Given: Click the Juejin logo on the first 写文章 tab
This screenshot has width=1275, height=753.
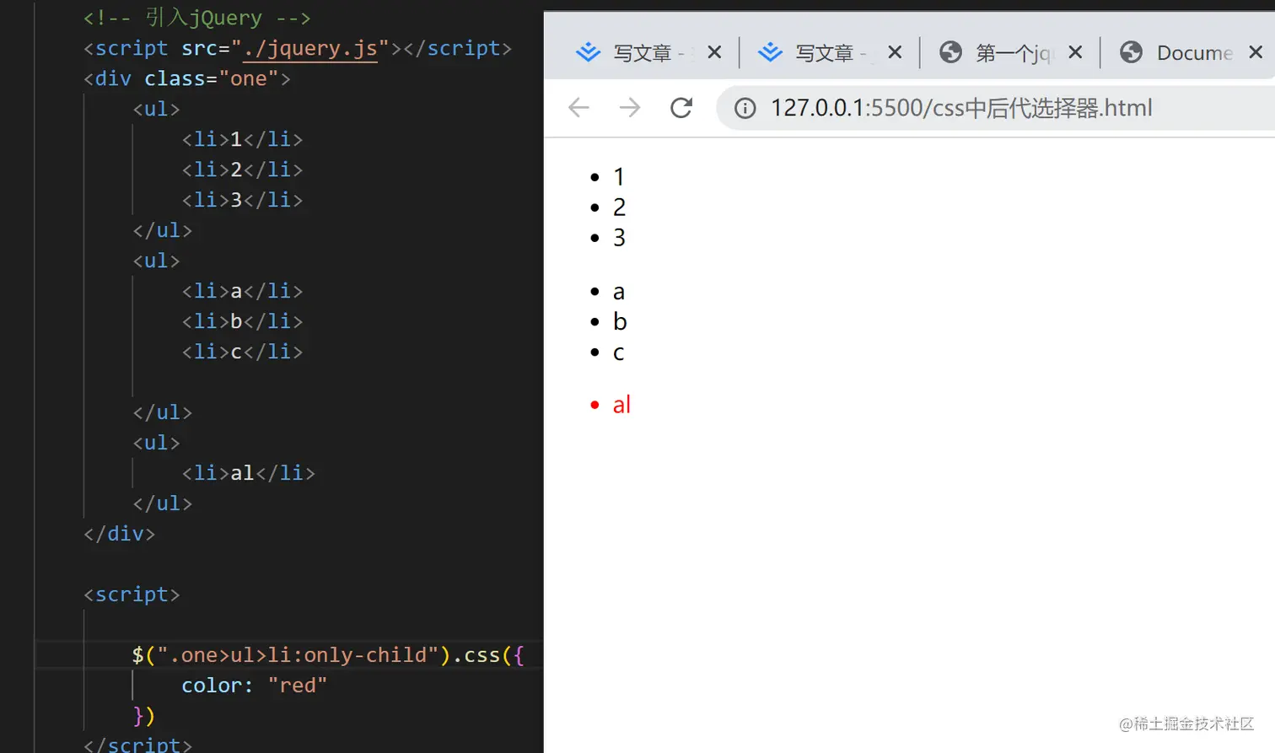Looking at the screenshot, I should tap(588, 52).
